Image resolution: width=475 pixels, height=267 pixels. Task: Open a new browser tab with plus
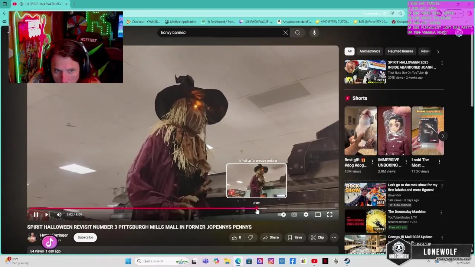(x=74, y=4)
